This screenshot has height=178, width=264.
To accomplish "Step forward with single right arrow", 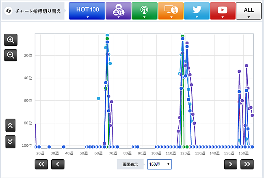I will (x=230, y=164).
